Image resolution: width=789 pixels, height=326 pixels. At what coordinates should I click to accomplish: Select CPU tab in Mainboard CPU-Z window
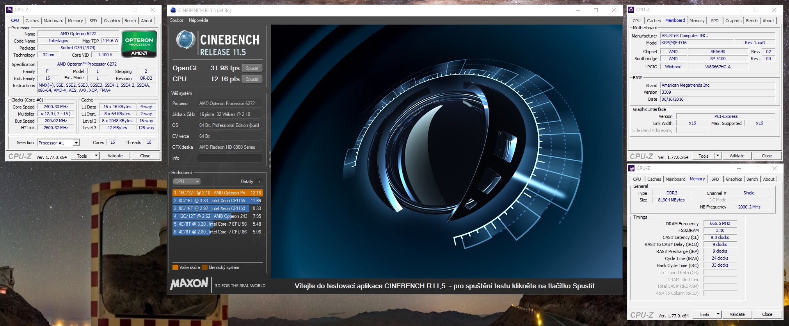[637, 21]
